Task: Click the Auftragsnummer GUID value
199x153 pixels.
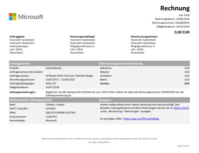Action: [69, 76]
